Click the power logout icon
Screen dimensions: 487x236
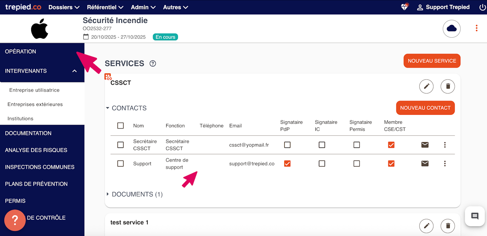coord(482,7)
